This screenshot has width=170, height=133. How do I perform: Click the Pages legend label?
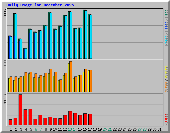click(x=166, y=41)
